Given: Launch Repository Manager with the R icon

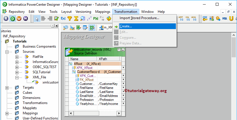Looking at the screenshot, I should point(6,19).
